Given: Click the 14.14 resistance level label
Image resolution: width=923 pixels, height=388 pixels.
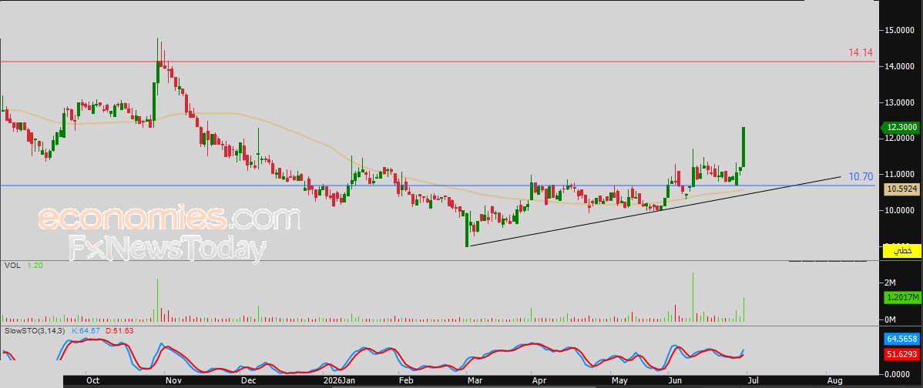Looking at the screenshot, I should (x=860, y=53).
